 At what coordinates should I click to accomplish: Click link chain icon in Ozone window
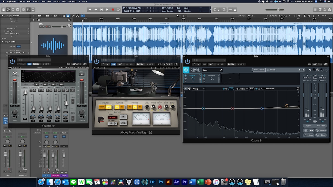pos(325,64)
